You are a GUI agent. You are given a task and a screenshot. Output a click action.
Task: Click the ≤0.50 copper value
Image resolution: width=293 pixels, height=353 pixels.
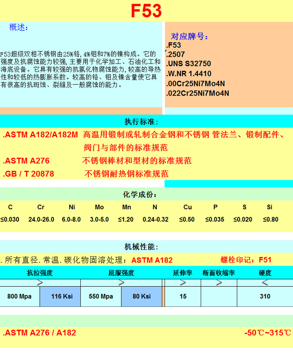point(187,220)
